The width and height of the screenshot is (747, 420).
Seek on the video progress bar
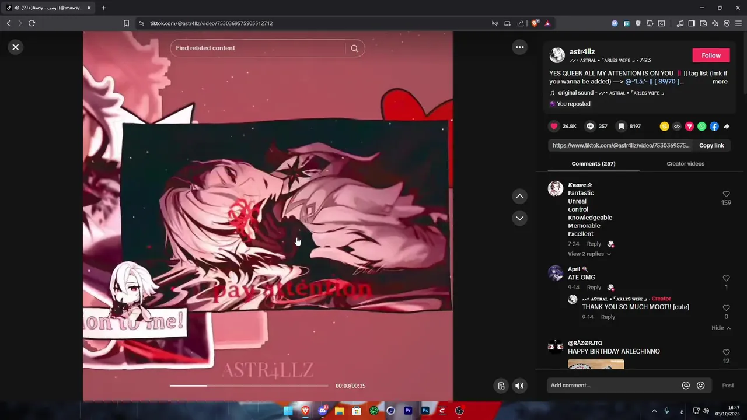(249, 386)
